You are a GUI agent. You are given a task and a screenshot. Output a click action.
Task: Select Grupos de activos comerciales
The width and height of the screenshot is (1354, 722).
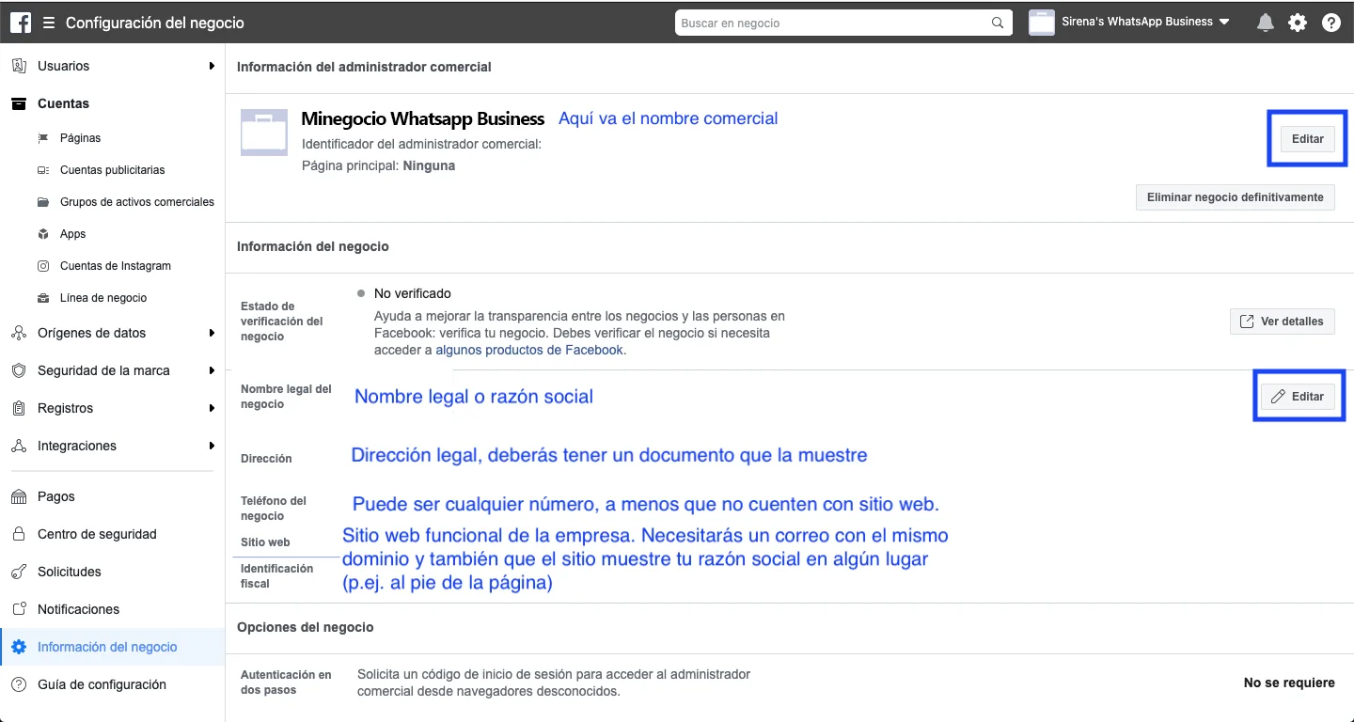pyautogui.click(x=137, y=202)
